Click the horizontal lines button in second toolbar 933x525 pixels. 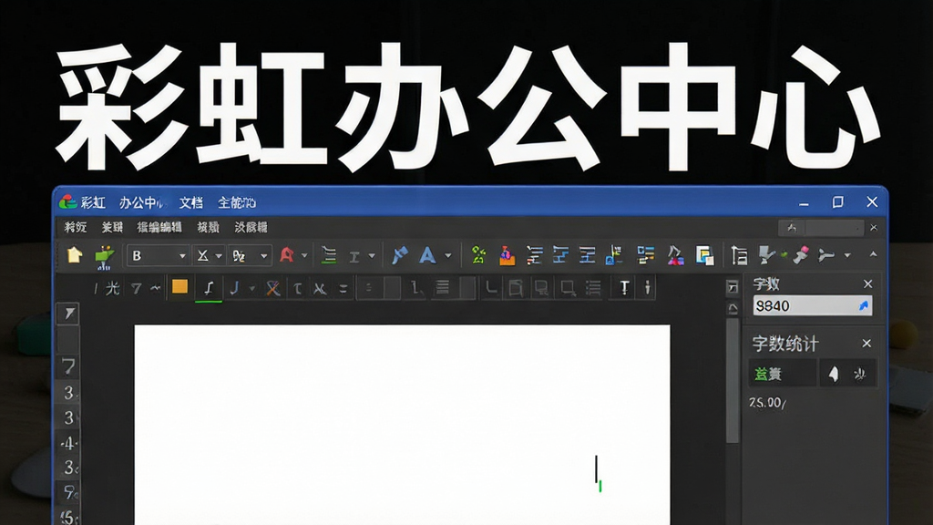coord(442,288)
